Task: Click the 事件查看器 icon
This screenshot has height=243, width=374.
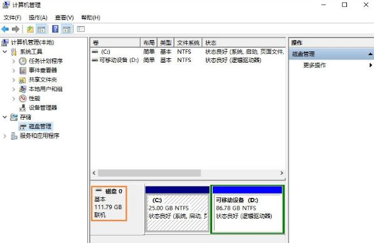Action: [23, 70]
